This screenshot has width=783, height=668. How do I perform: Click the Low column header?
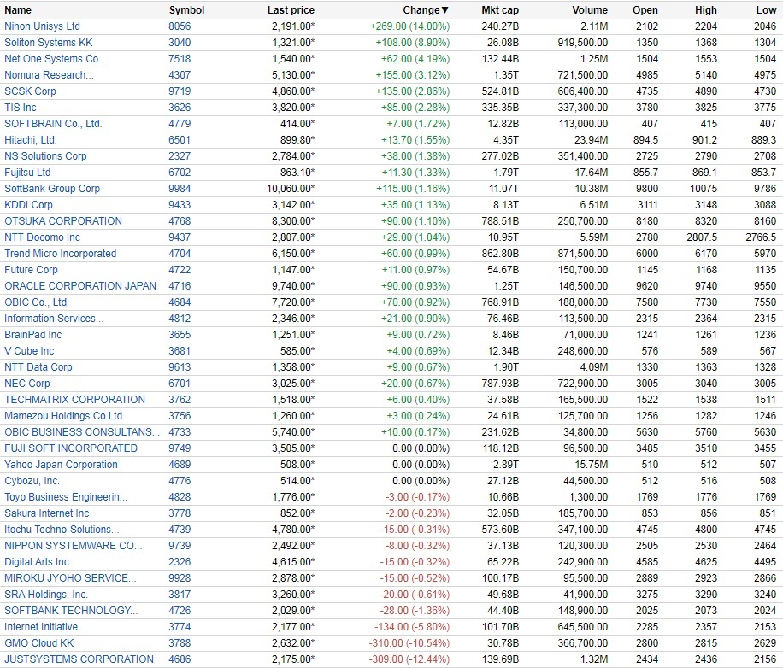(766, 10)
